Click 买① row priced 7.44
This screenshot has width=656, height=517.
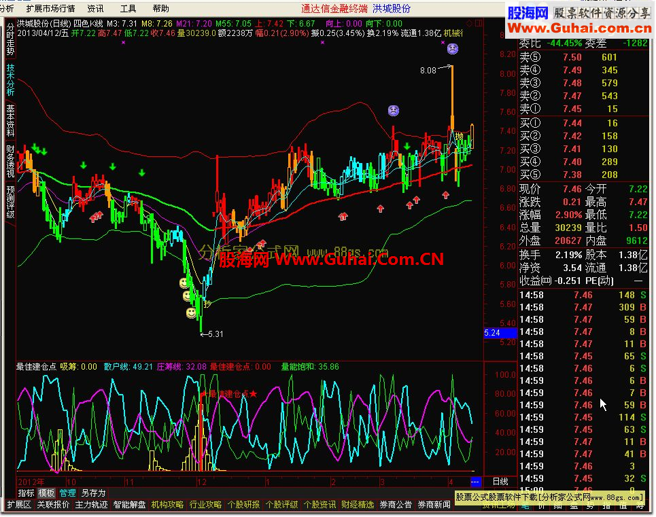[x=584, y=123]
